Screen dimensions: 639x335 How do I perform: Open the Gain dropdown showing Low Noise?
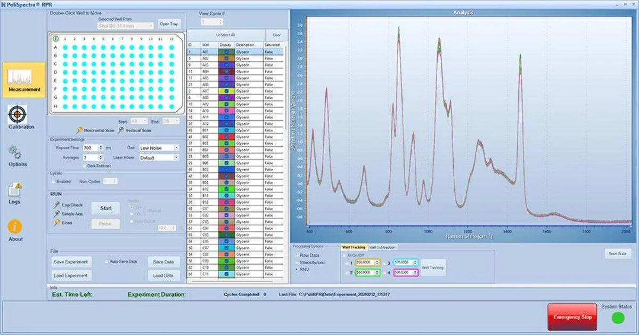coord(159,148)
